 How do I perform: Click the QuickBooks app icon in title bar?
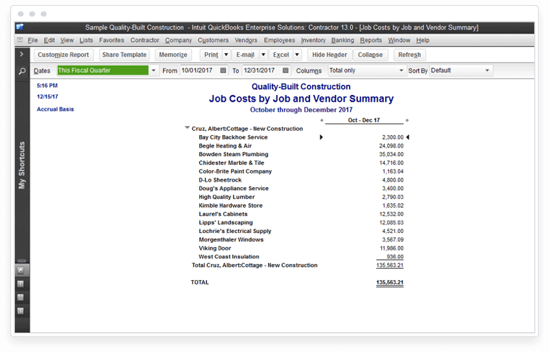click(x=19, y=27)
